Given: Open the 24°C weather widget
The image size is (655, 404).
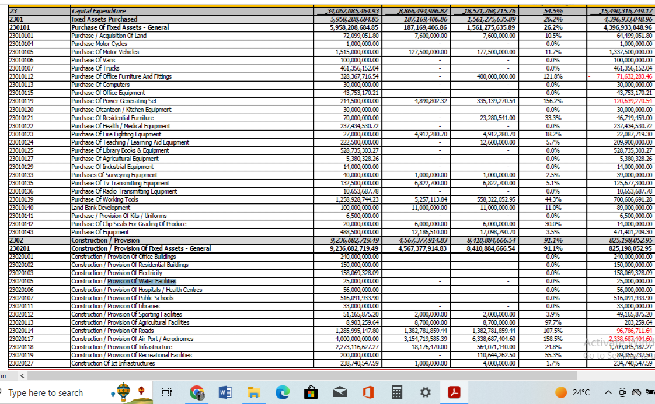Looking at the screenshot, I should [572, 392].
